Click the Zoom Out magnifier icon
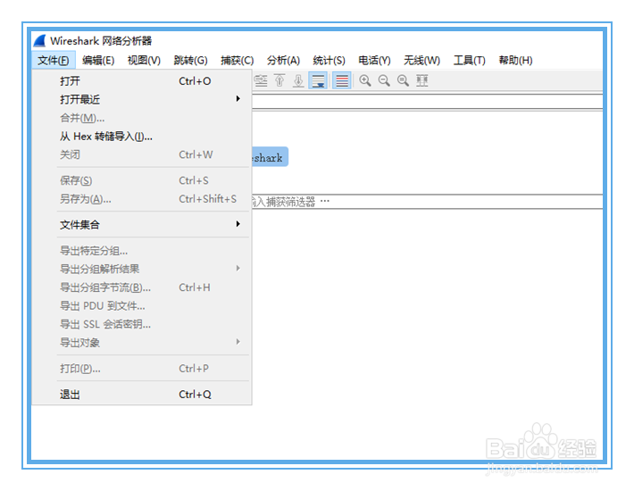634x491 pixels. (x=384, y=81)
